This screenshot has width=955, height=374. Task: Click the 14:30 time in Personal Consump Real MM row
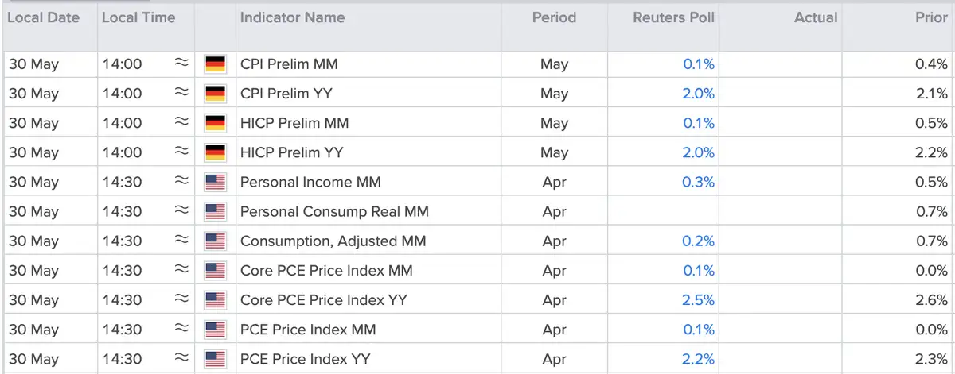[122, 211]
